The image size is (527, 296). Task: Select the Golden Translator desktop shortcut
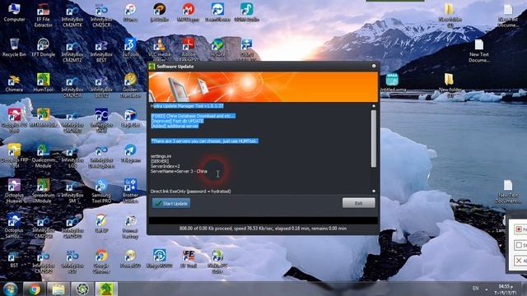click(130, 86)
